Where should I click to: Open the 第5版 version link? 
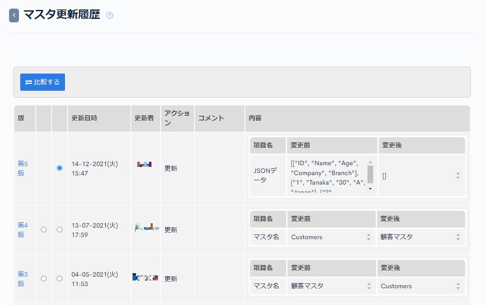click(x=22, y=168)
